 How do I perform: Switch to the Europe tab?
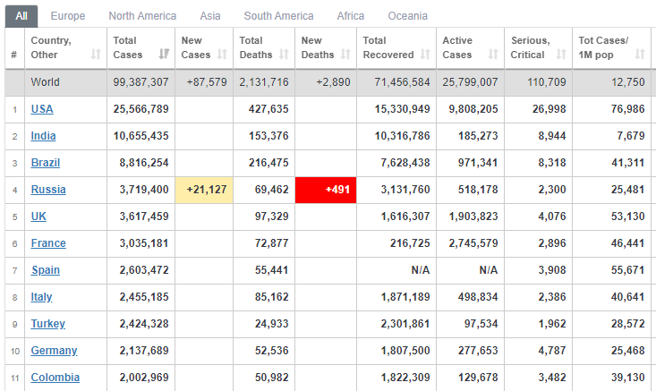click(x=68, y=16)
